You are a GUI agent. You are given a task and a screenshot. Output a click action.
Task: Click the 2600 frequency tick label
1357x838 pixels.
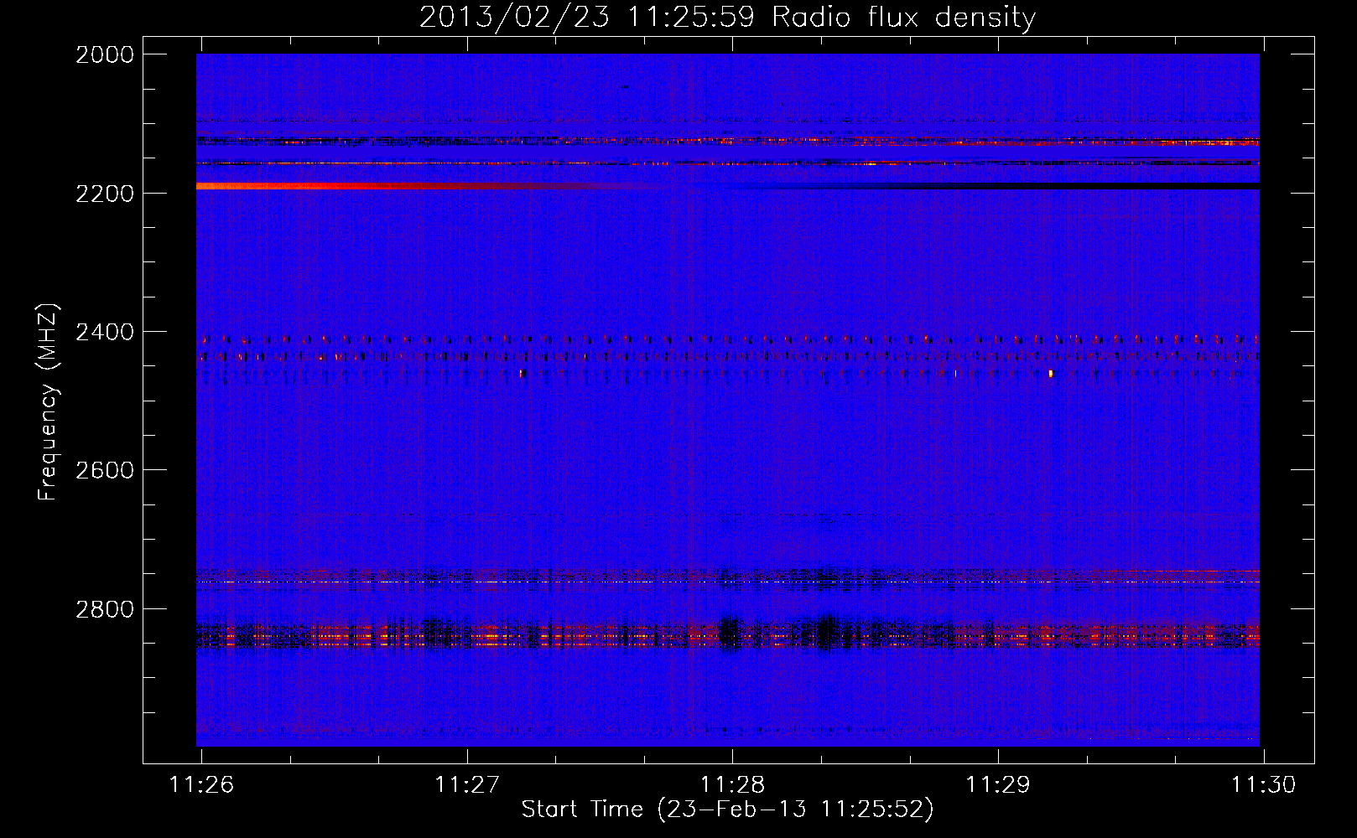[105, 470]
